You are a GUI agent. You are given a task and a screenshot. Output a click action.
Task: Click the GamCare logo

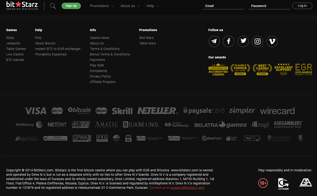(x=283, y=184)
